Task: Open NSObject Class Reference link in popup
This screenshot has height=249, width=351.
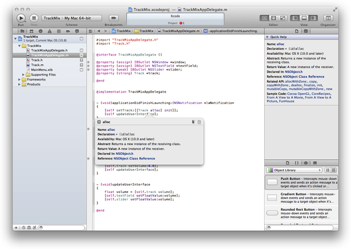Action: 134,159
